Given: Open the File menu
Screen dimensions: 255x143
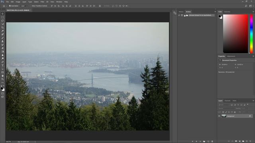Looking at the screenshot, I should coord(8,2).
